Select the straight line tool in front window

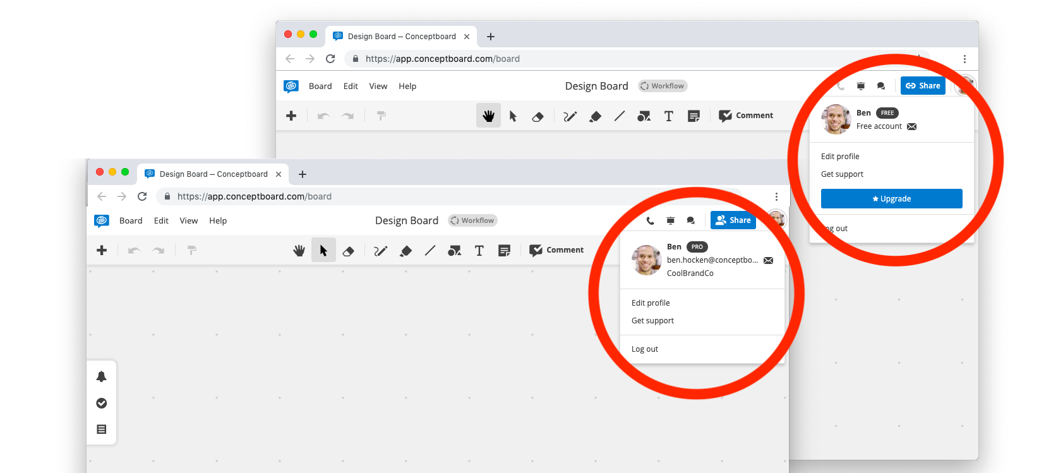coord(430,251)
